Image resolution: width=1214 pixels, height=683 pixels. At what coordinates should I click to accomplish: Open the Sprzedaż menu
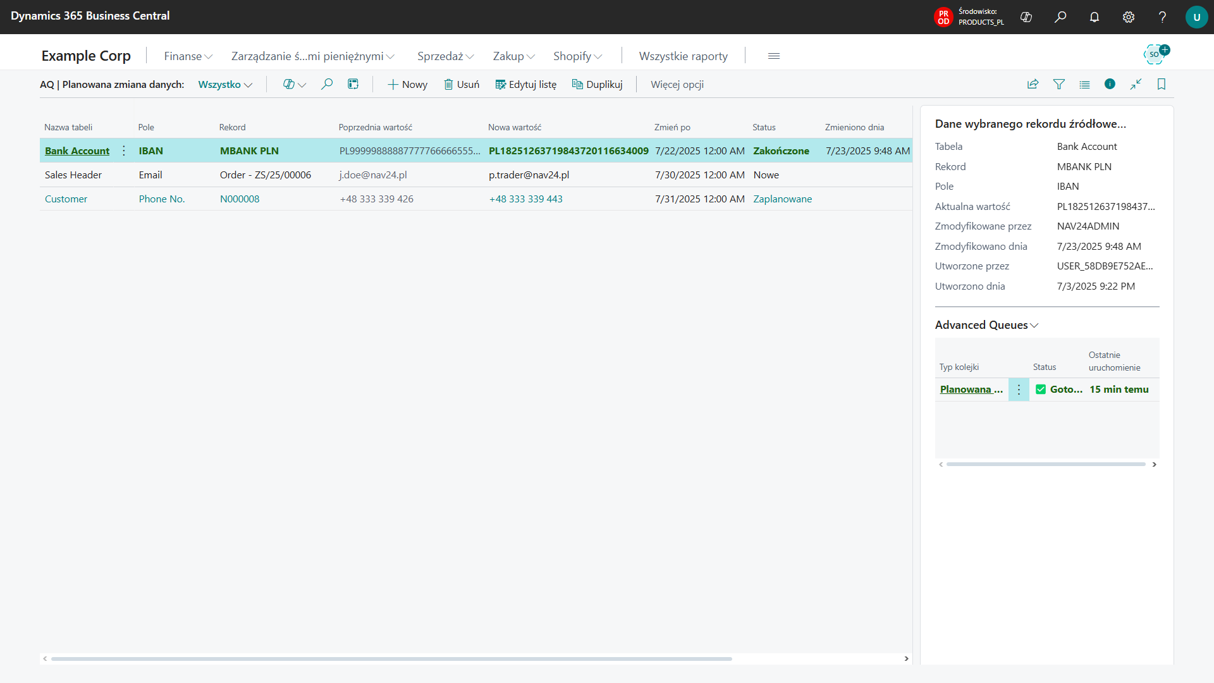coord(445,56)
